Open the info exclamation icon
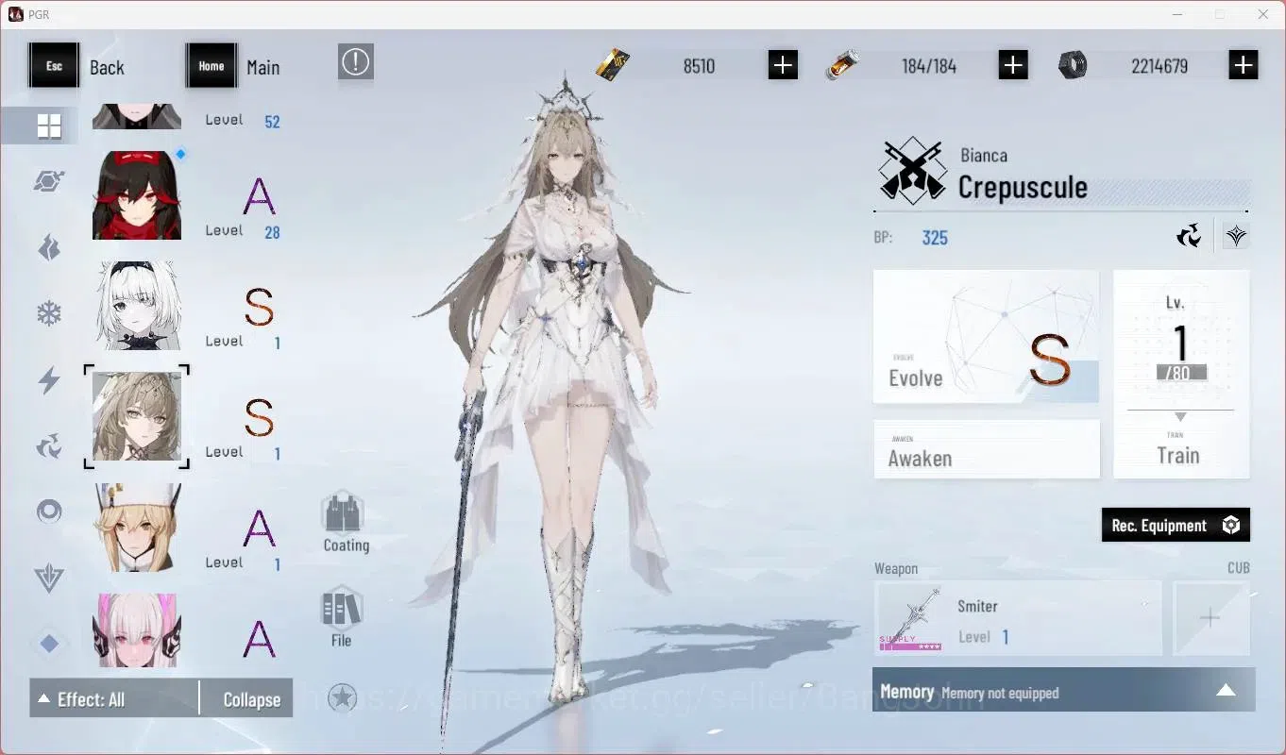The image size is (1286, 755). pyautogui.click(x=356, y=62)
